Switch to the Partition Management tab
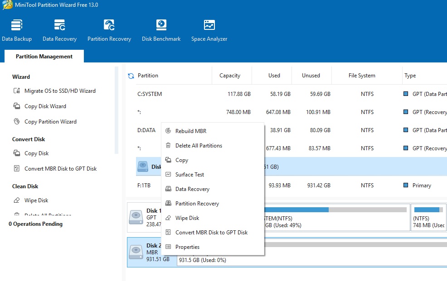The height and width of the screenshot is (281, 447). click(x=44, y=57)
